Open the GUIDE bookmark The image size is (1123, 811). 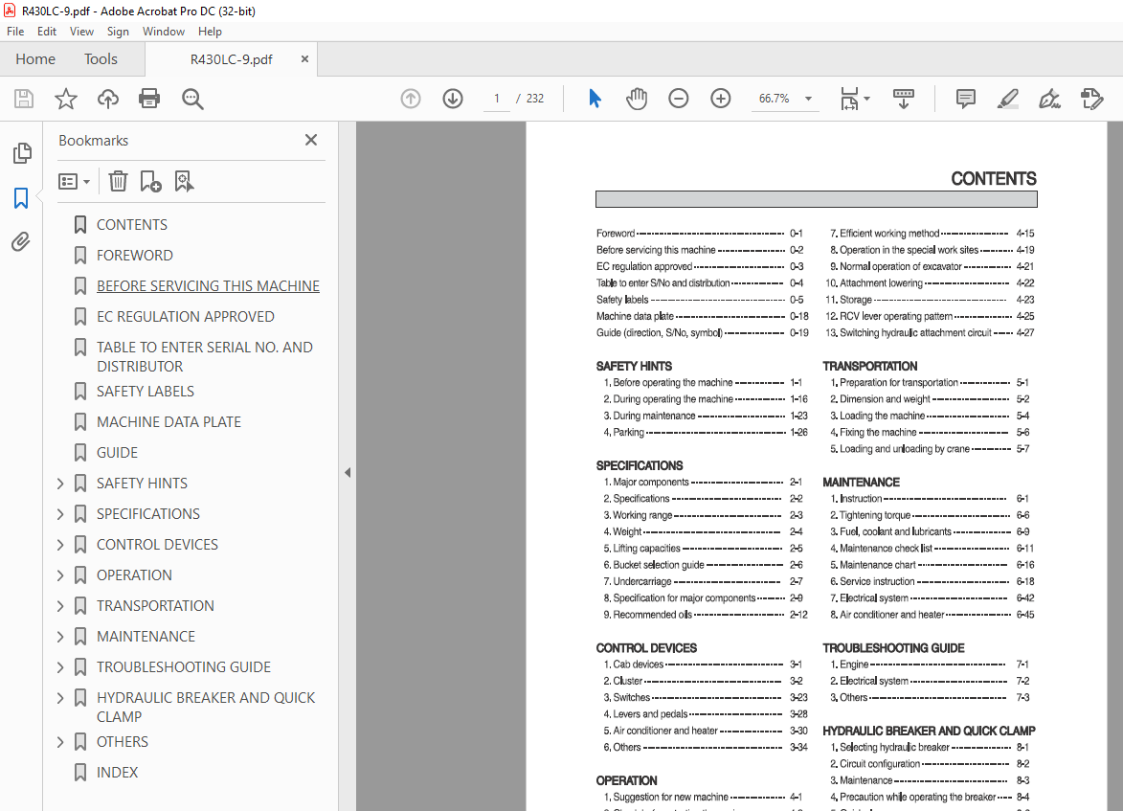117,453
